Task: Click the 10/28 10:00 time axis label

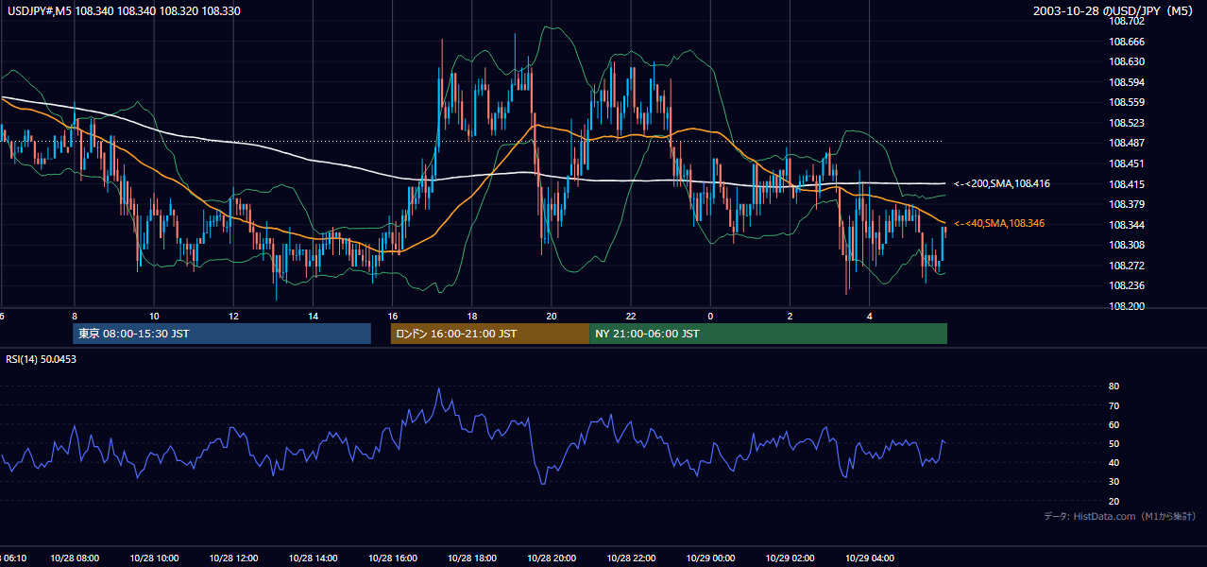Action: pyautogui.click(x=154, y=558)
